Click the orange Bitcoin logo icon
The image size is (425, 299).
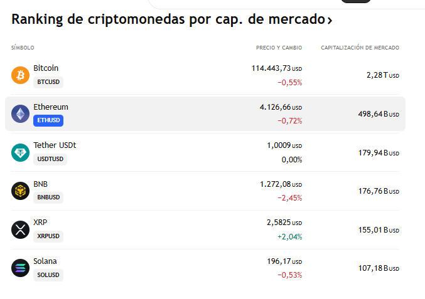pyautogui.click(x=20, y=75)
